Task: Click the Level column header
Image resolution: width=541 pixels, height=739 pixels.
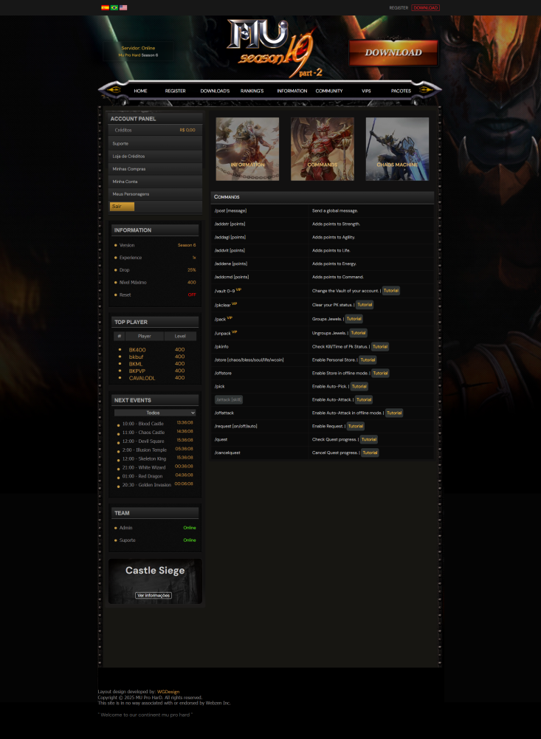Action: 180,336
